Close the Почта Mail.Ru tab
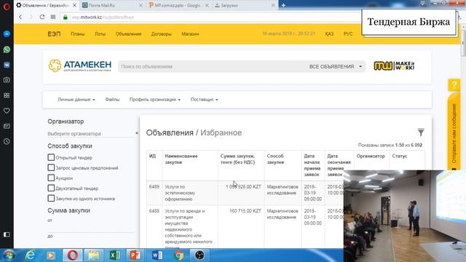This screenshot has height=262, width=466. [141, 5]
